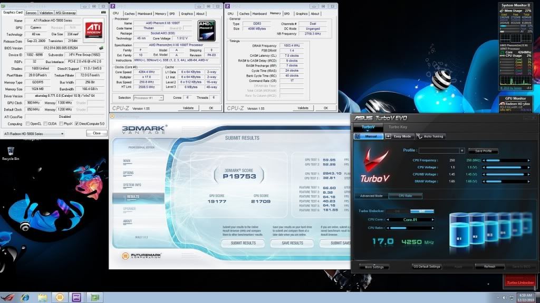Open MSI Giveaway tab in GPU-Z
Image resolution: width=540 pixels, height=303 pixels.
(66, 13)
